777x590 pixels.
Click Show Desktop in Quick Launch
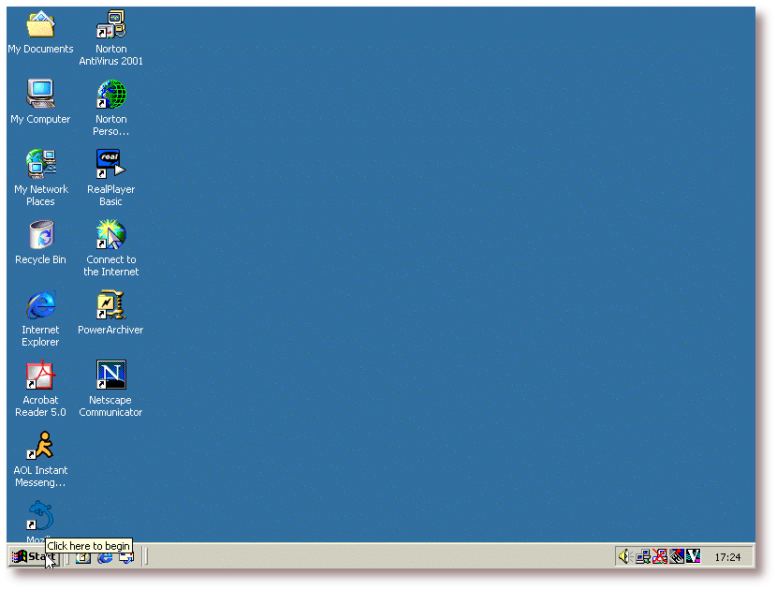pos(83,557)
